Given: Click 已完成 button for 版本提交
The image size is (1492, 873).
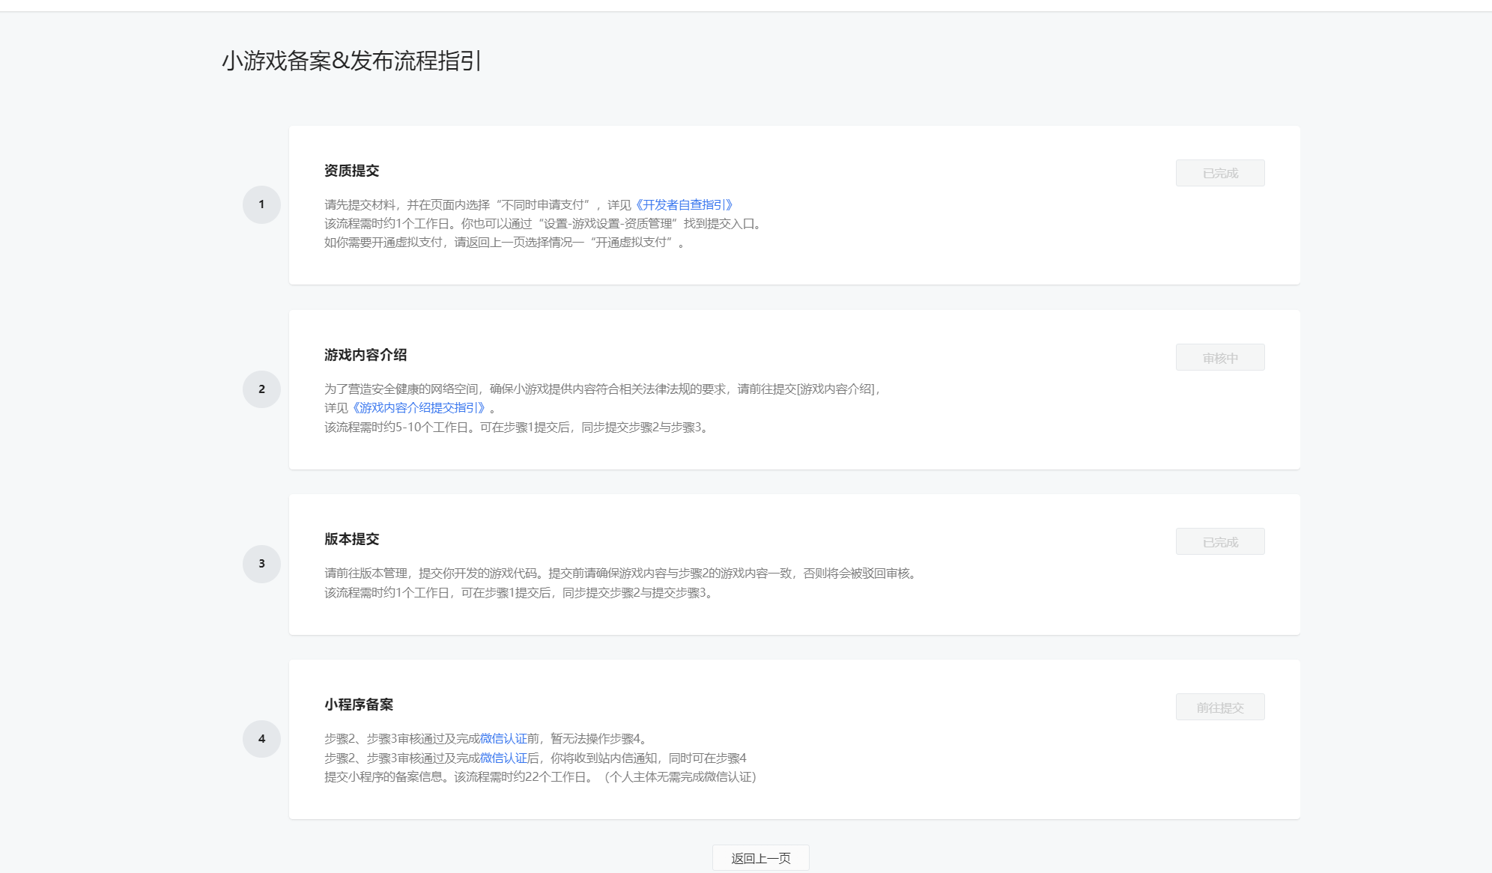Looking at the screenshot, I should point(1220,542).
